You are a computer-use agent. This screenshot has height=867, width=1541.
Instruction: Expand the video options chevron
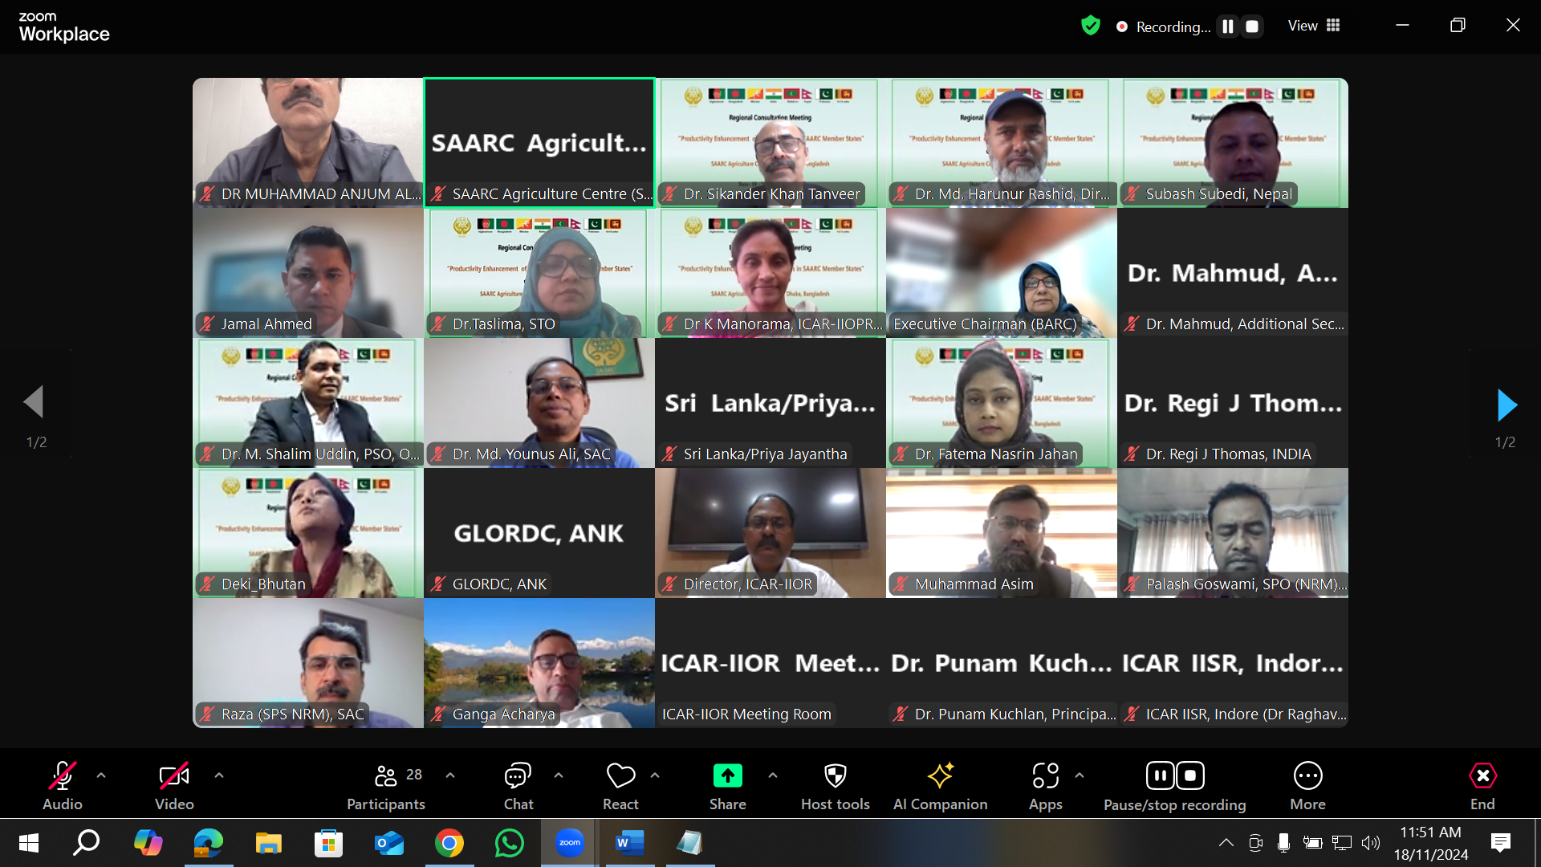pos(219,775)
